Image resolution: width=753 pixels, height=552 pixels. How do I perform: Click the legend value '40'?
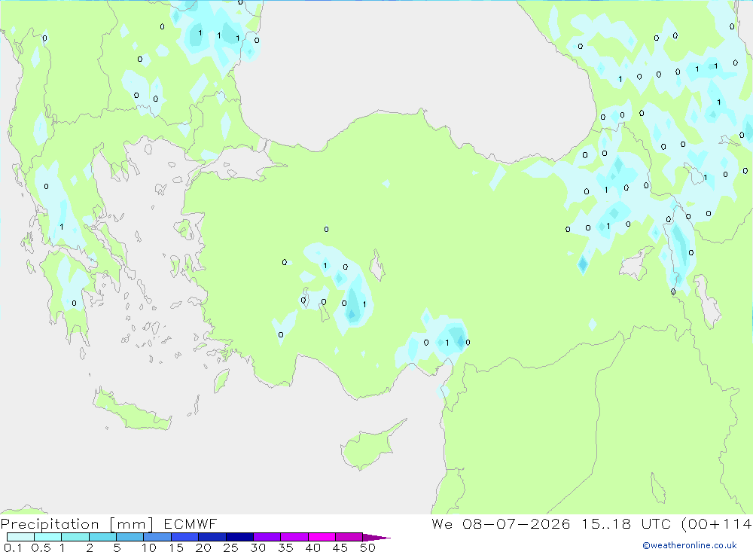tap(312, 547)
